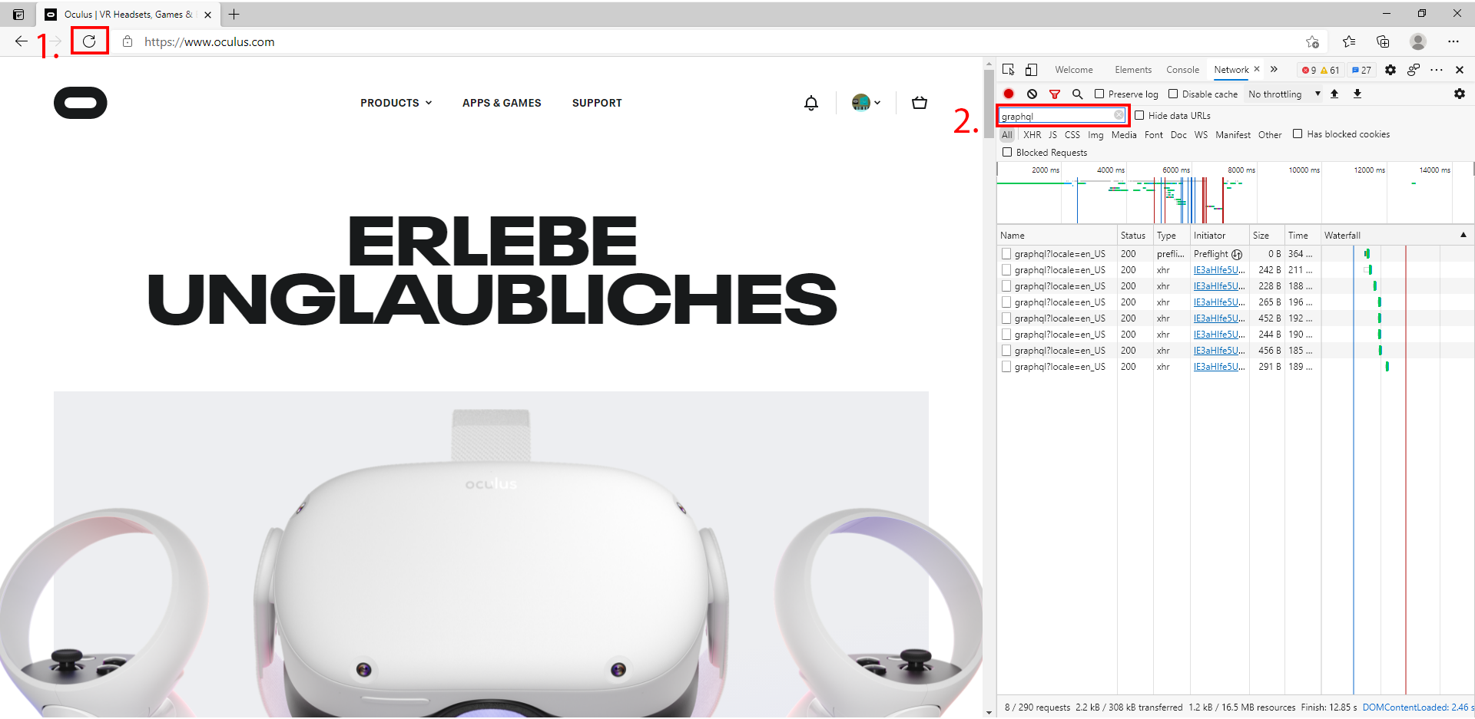
Task: Open the shopping cart icon
Action: (x=920, y=103)
